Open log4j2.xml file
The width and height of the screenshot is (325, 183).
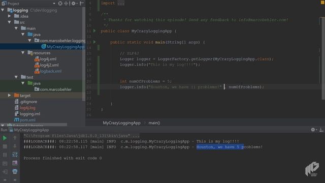47,65
